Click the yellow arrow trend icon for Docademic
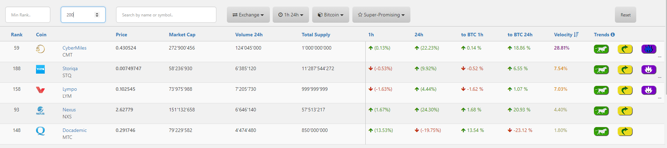Screen dimensions: 667x148 (x=625, y=132)
